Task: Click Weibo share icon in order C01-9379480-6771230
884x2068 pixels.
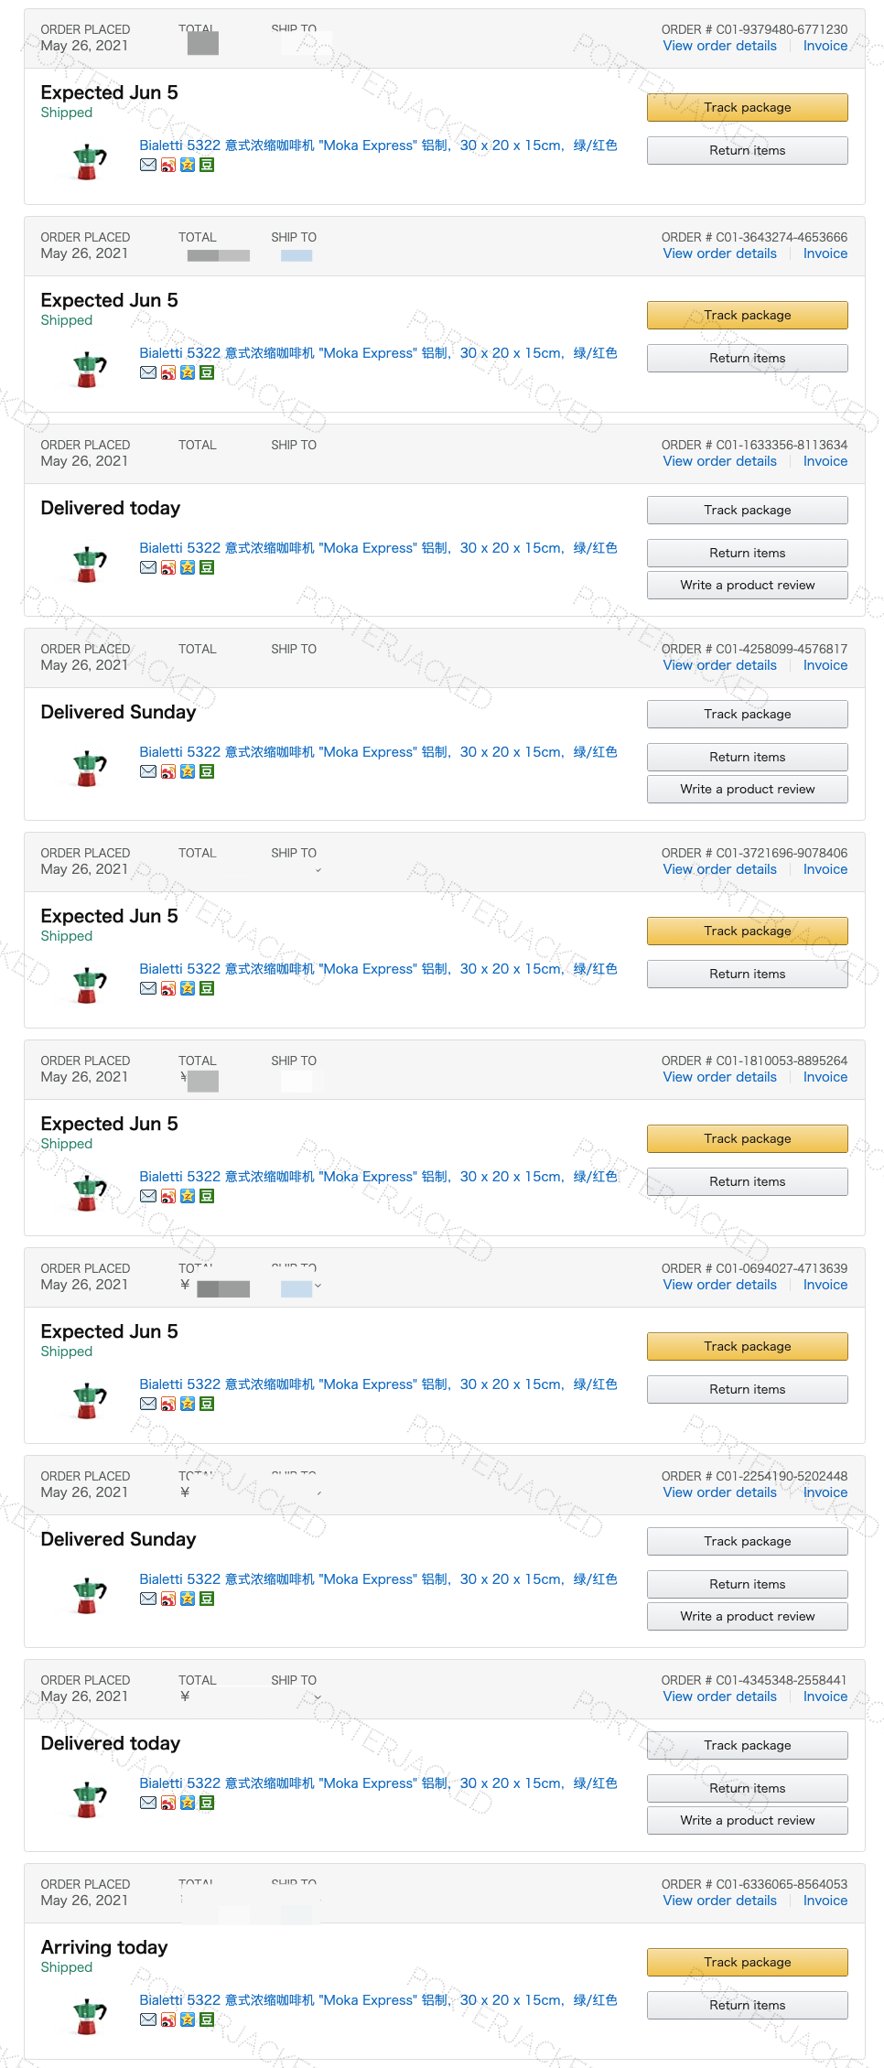Action: pyautogui.click(x=168, y=165)
